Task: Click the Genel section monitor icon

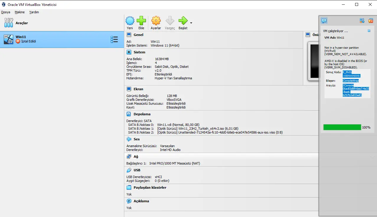Action: (129, 35)
